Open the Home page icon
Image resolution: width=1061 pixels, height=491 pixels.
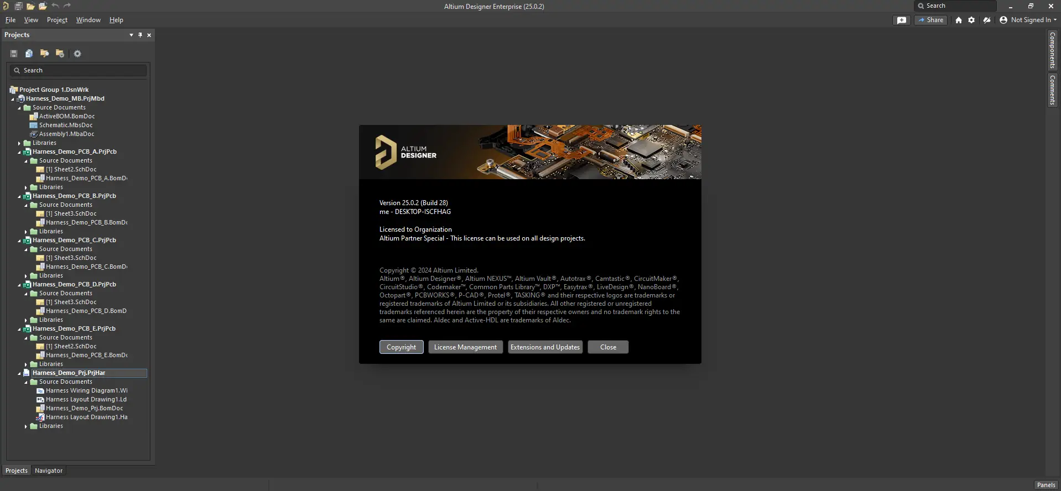pos(959,20)
